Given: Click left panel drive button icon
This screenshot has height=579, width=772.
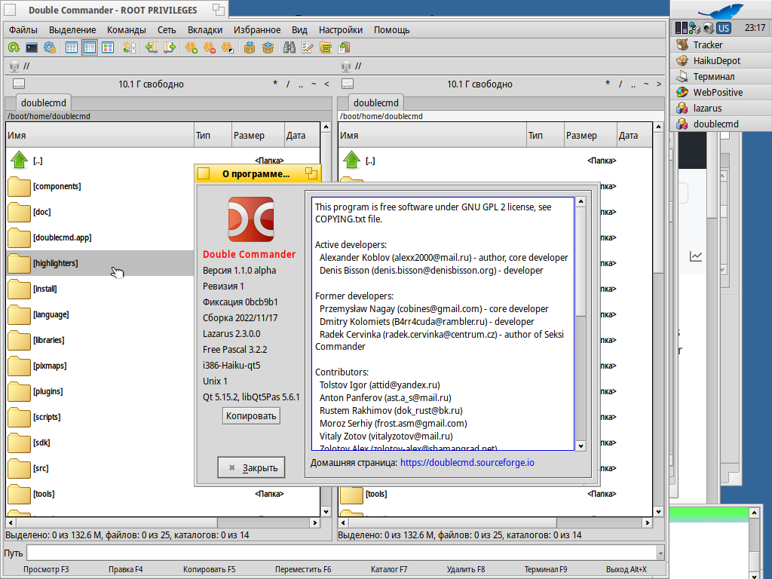Looking at the screenshot, I should tap(19, 84).
